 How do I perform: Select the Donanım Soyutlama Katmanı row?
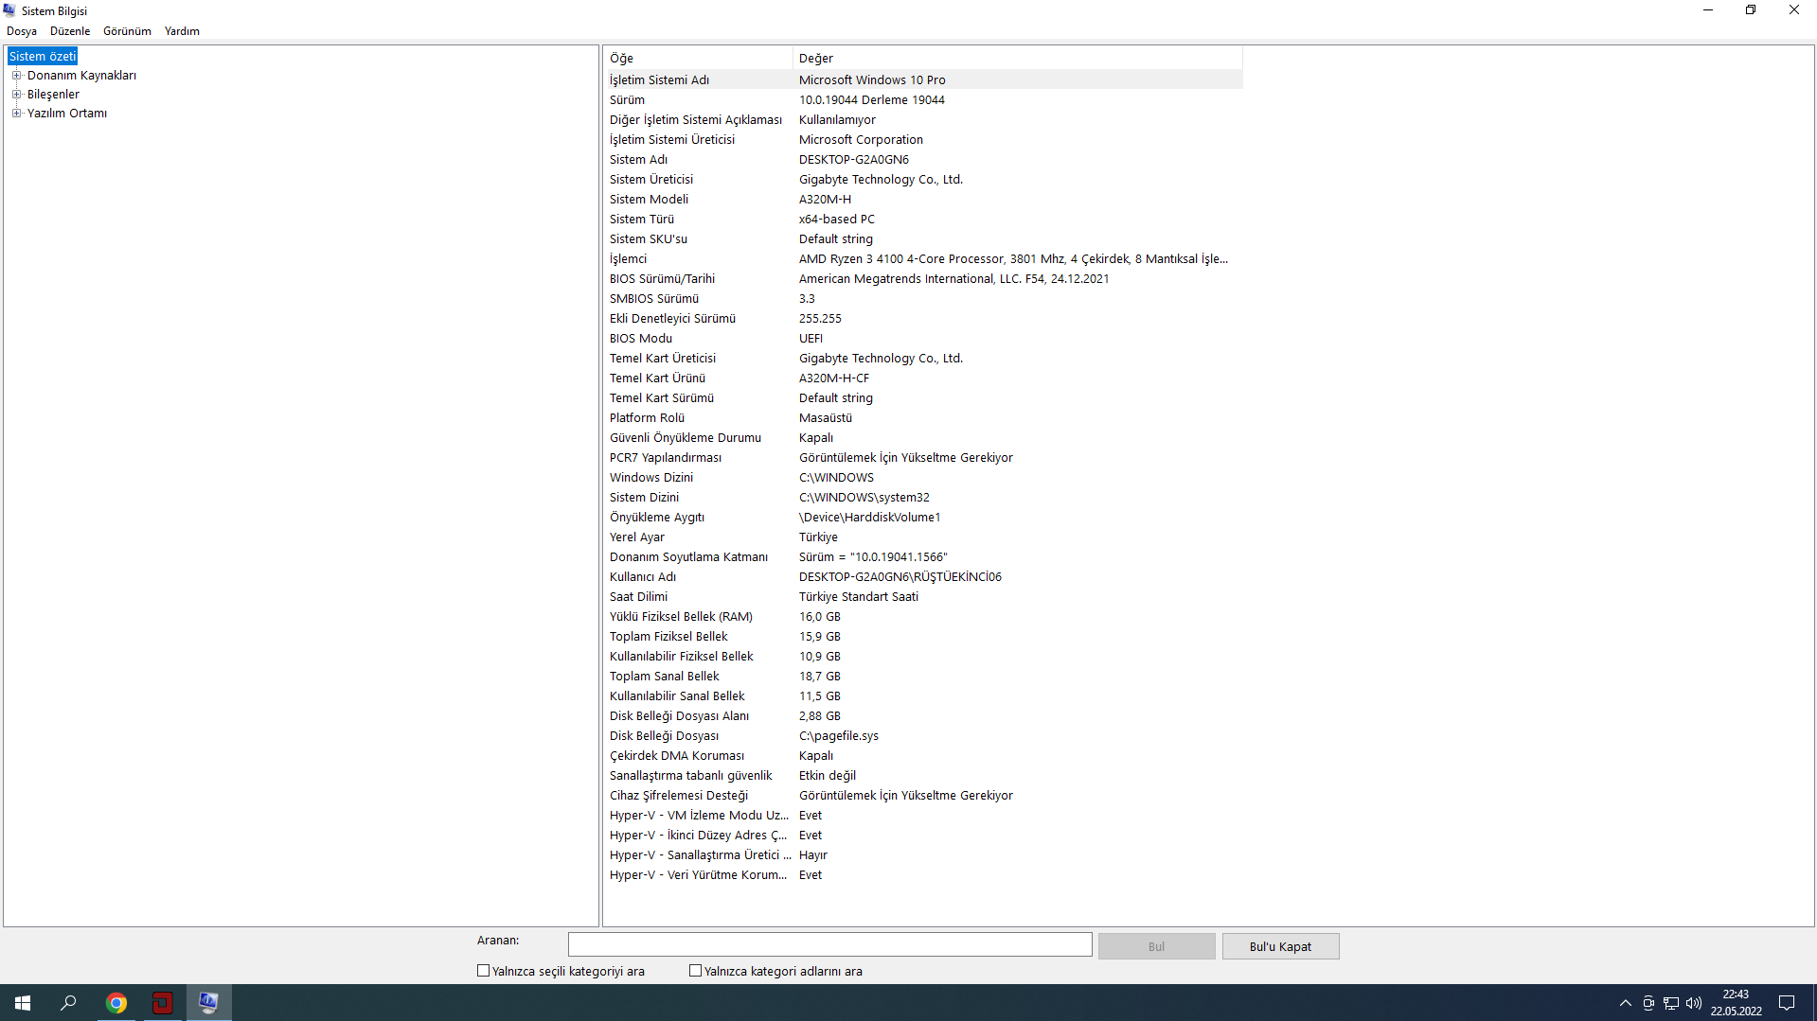923,557
